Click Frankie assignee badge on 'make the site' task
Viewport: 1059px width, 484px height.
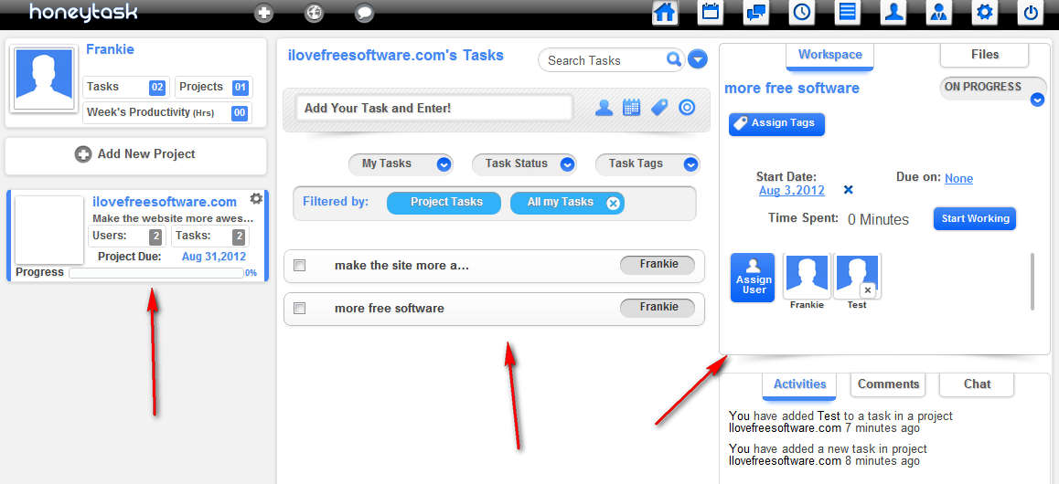pyautogui.click(x=658, y=265)
